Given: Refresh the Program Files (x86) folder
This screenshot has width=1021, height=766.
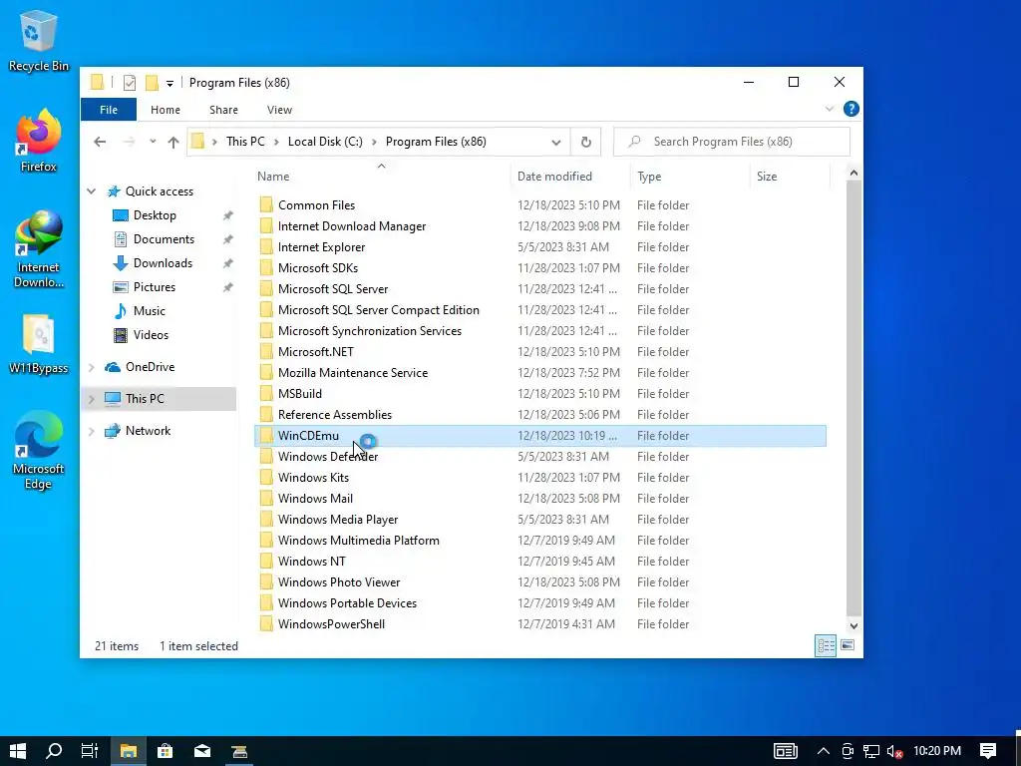Looking at the screenshot, I should pyautogui.click(x=586, y=142).
